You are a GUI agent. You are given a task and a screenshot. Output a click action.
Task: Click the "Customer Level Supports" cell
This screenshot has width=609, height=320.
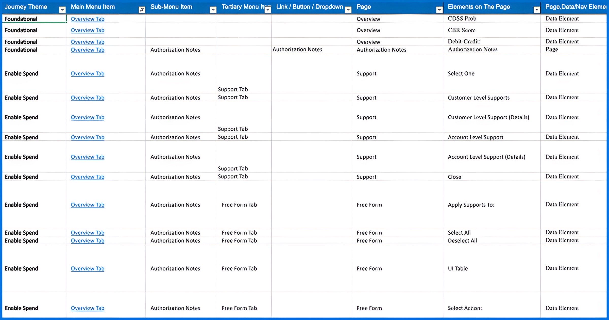click(492, 98)
